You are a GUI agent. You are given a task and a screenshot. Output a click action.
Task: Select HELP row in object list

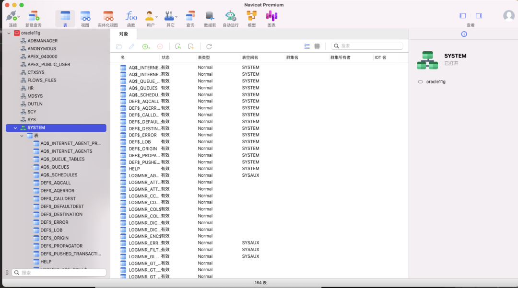click(259, 169)
